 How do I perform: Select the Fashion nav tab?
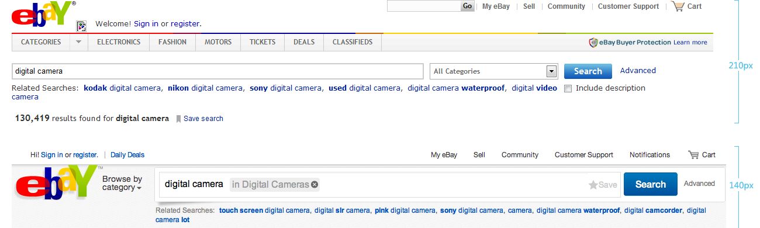(x=172, y=42)
